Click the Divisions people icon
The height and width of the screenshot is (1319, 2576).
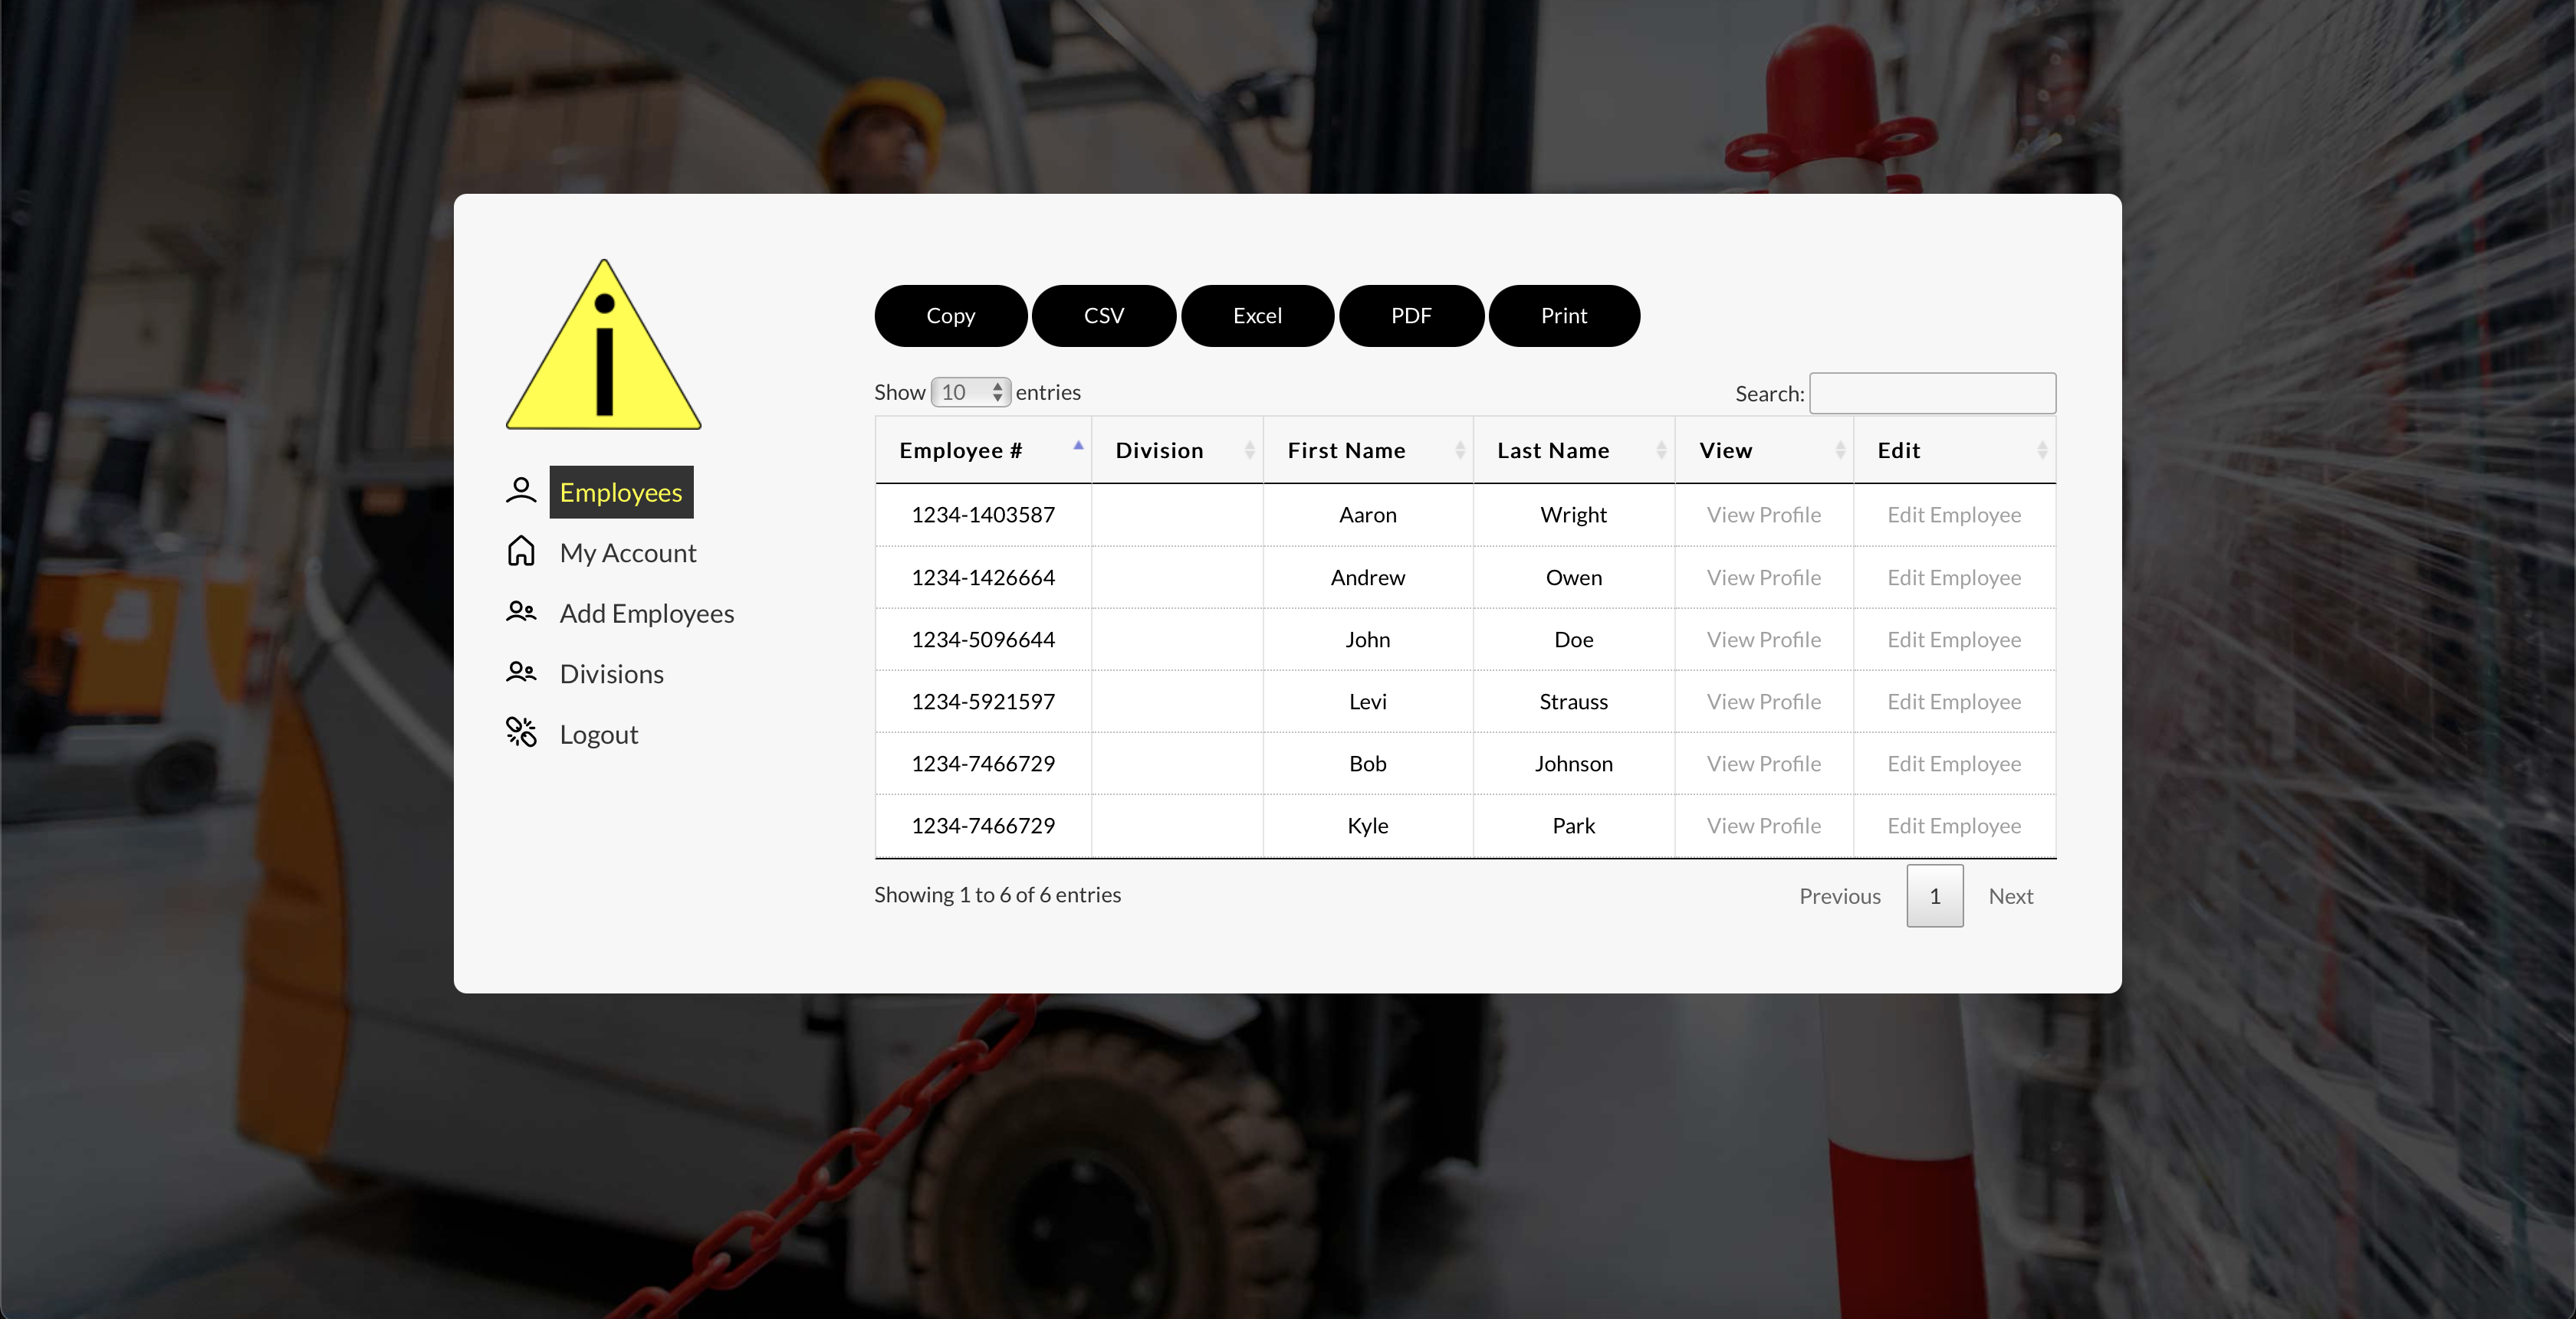coord(521,673)
